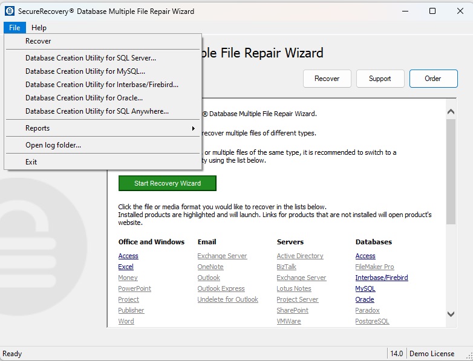Open Database Creation Utility for SQL Server
This screenshot has height=361, width=473.
91,58
